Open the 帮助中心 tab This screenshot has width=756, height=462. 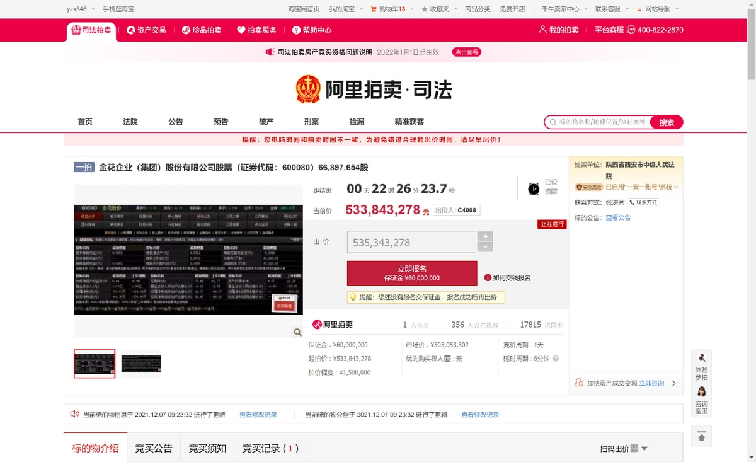pos(312,30)
